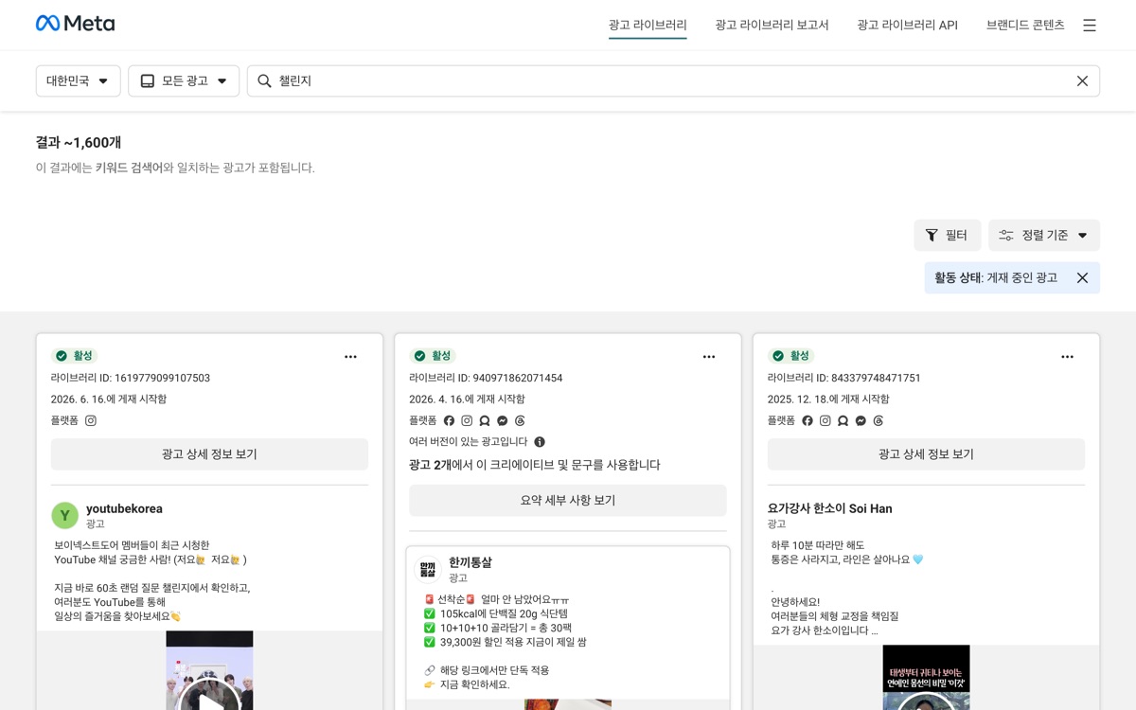Click the Soi Han ad video thumbnail
Image resolution: width=1136 pixels, height=710 pixels.
click(x=926, y=678)
